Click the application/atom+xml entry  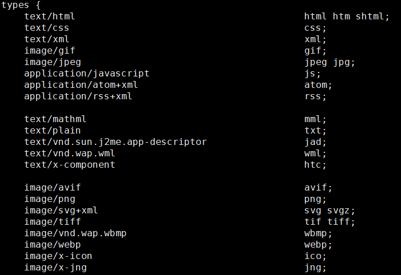click(x=81, y=85)
